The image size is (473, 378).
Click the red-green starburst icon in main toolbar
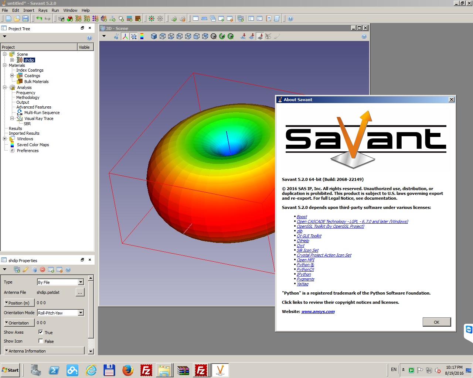pyautogui.click(x=152, y=18)
